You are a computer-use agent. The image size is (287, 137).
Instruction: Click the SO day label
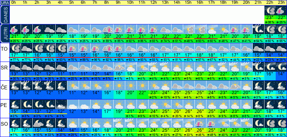[x=5, y=124]
